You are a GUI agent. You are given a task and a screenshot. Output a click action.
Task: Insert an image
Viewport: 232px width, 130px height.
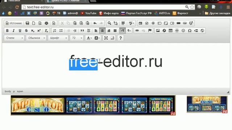point(158,30)
